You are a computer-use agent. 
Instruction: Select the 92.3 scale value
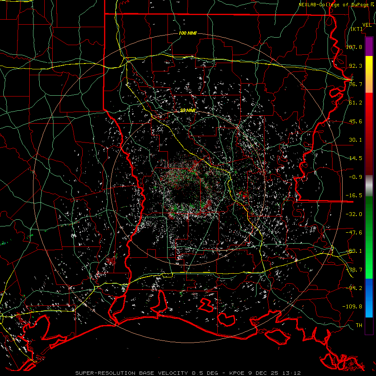pos(356,66)
